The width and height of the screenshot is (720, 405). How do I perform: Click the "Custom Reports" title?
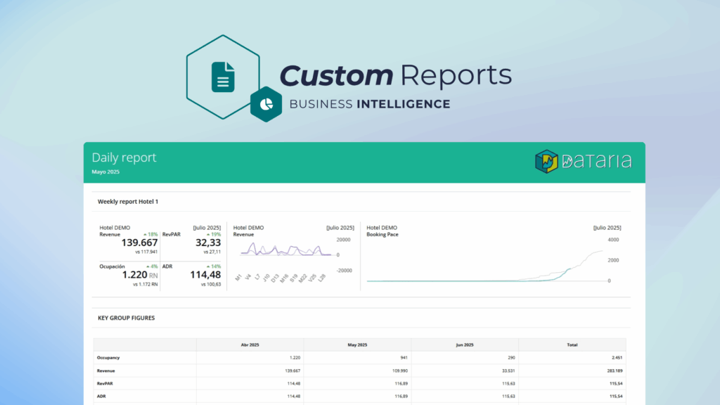396,75
